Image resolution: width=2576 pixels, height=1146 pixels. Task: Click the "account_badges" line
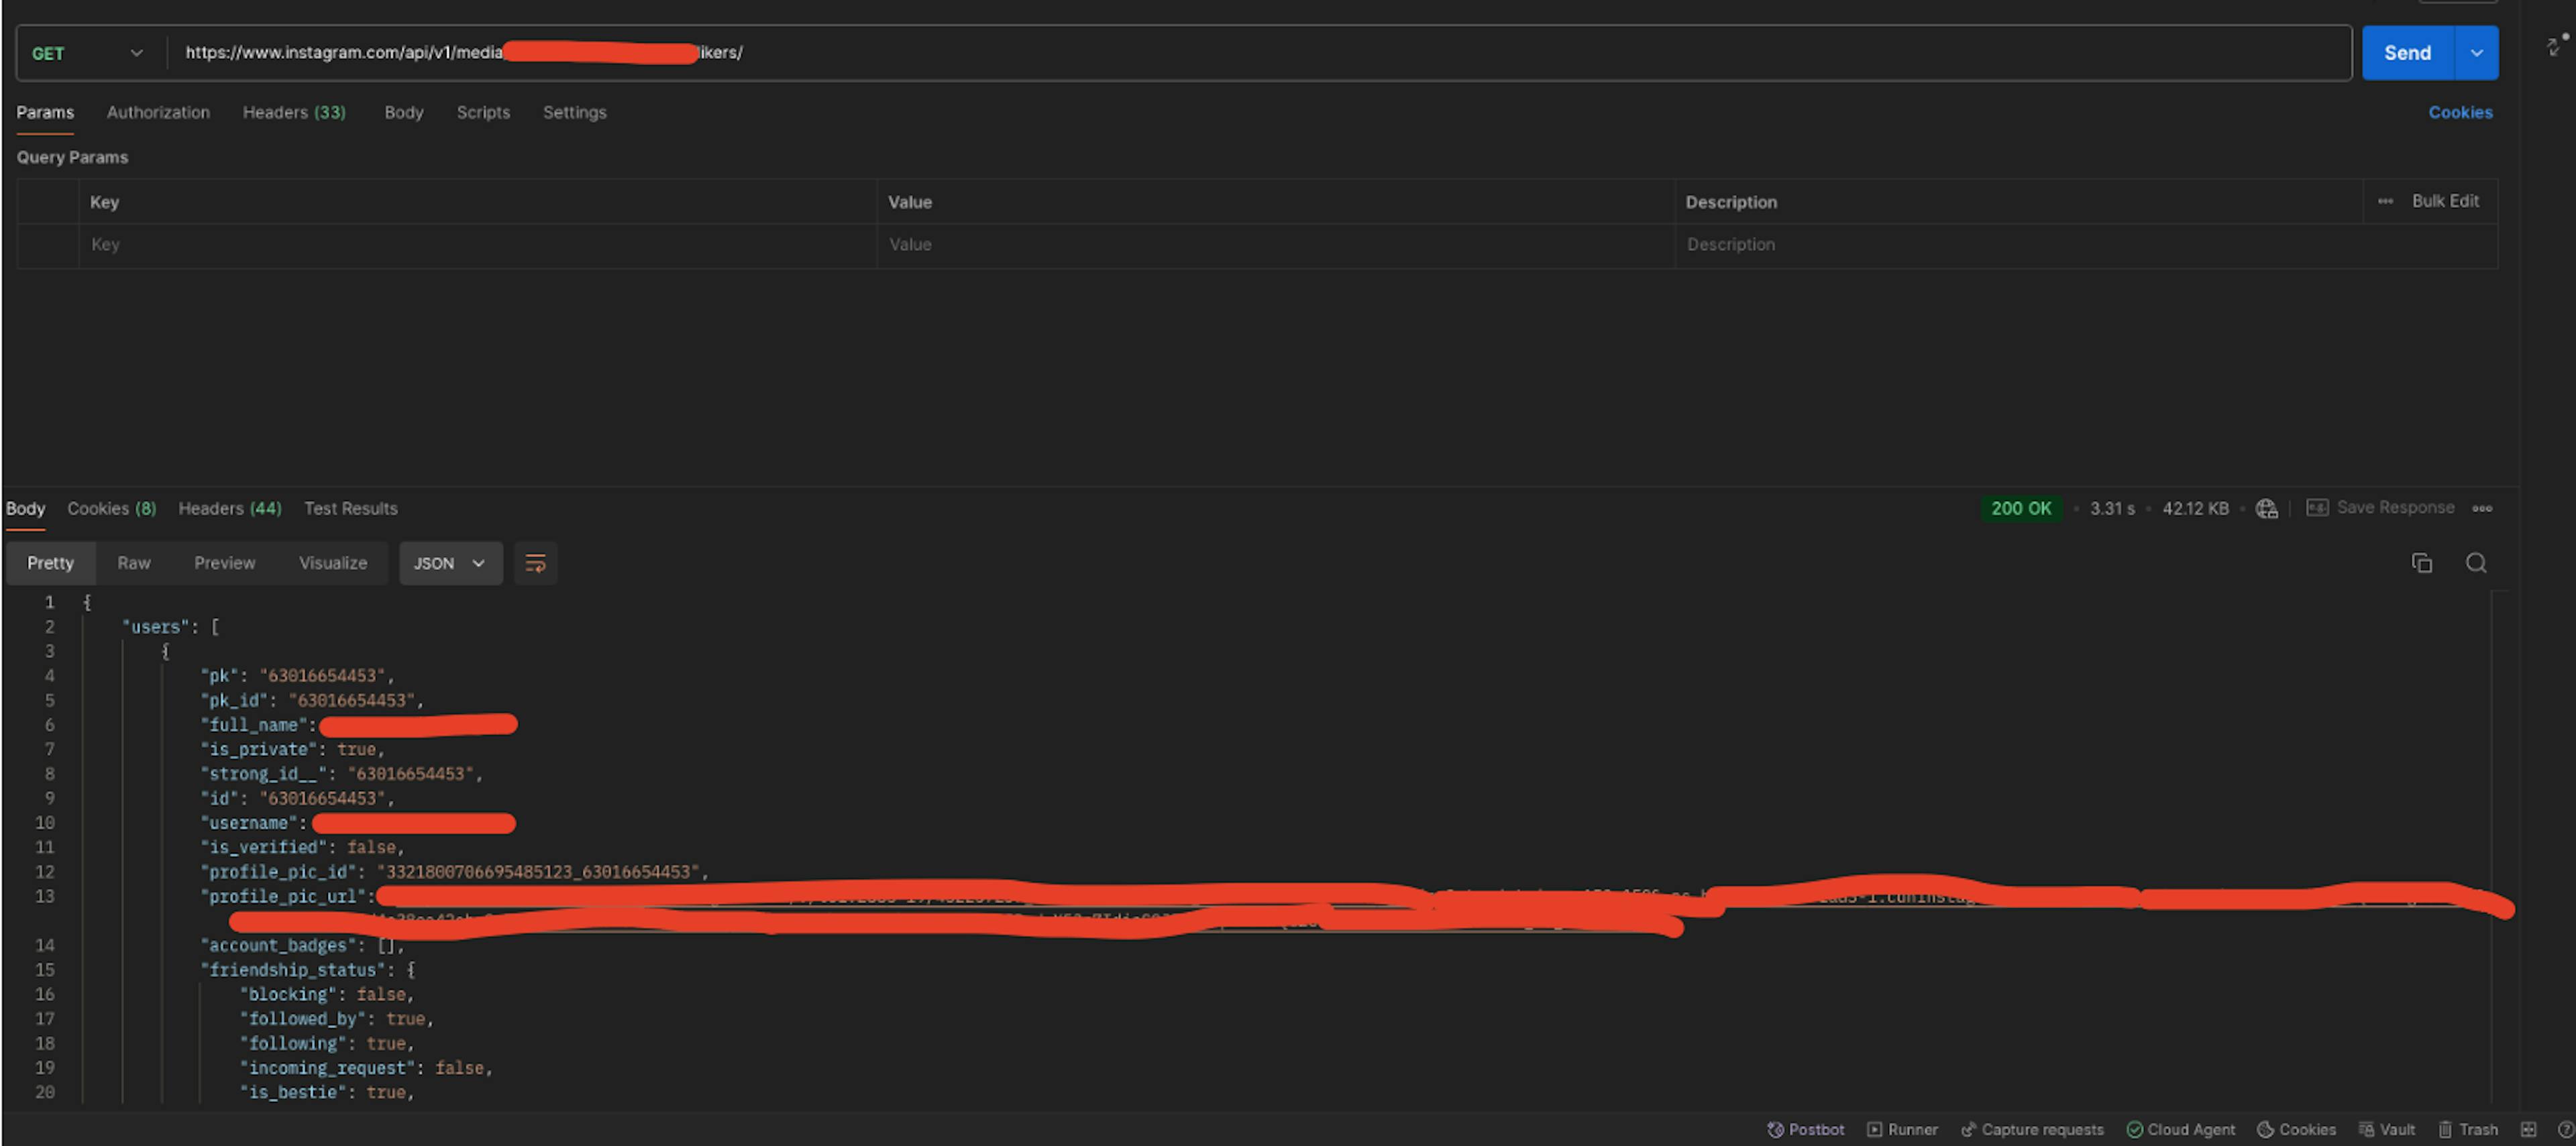(302, 945)
